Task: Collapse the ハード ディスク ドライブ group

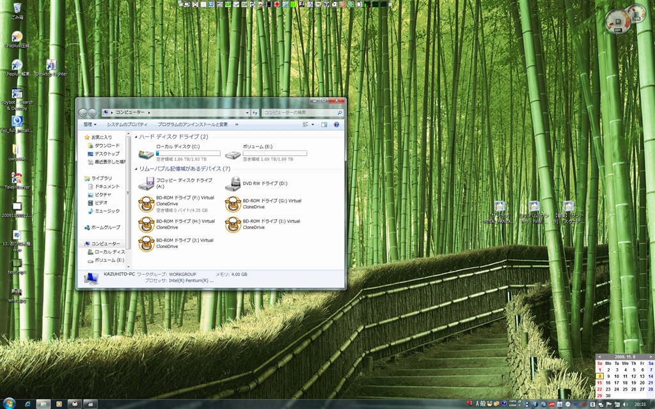Action: pyautogui.click(x=136, y=137)
